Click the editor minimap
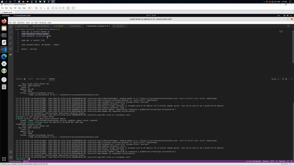Viewport: 294px width, 165px height. (281, 32)
